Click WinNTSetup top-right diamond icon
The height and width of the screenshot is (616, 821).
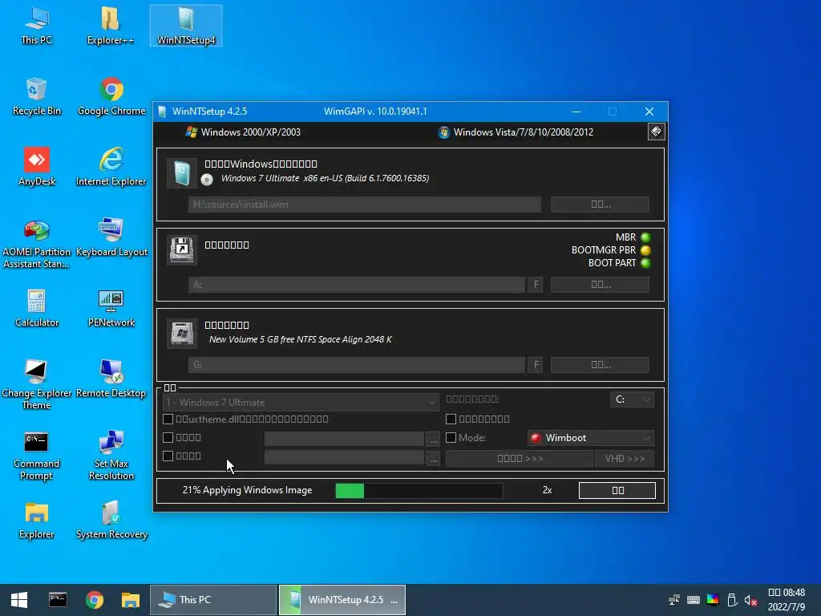tap(656, 132)
